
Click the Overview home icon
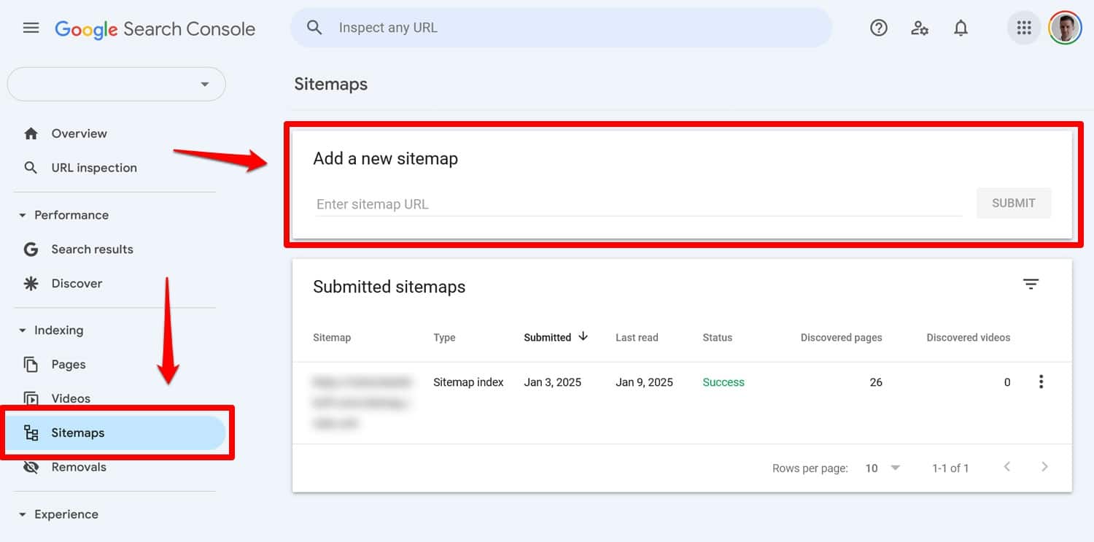click(x=31, y=133)
